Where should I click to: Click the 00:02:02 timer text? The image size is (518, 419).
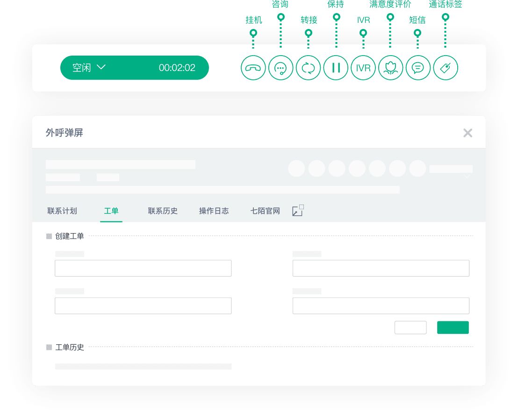[x=177, y=68]
